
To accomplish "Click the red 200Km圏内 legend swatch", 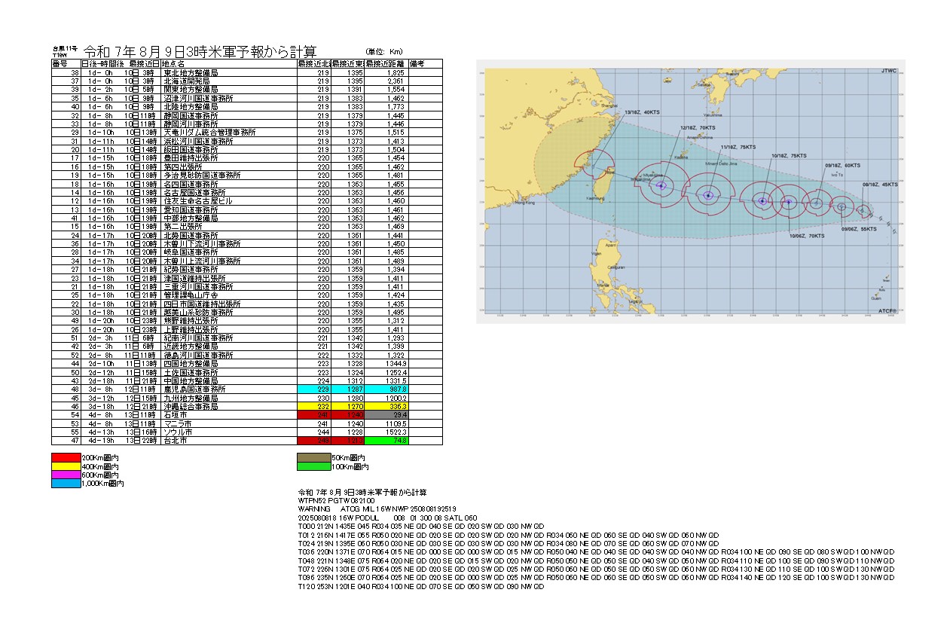I will click(x=66, y=457).
